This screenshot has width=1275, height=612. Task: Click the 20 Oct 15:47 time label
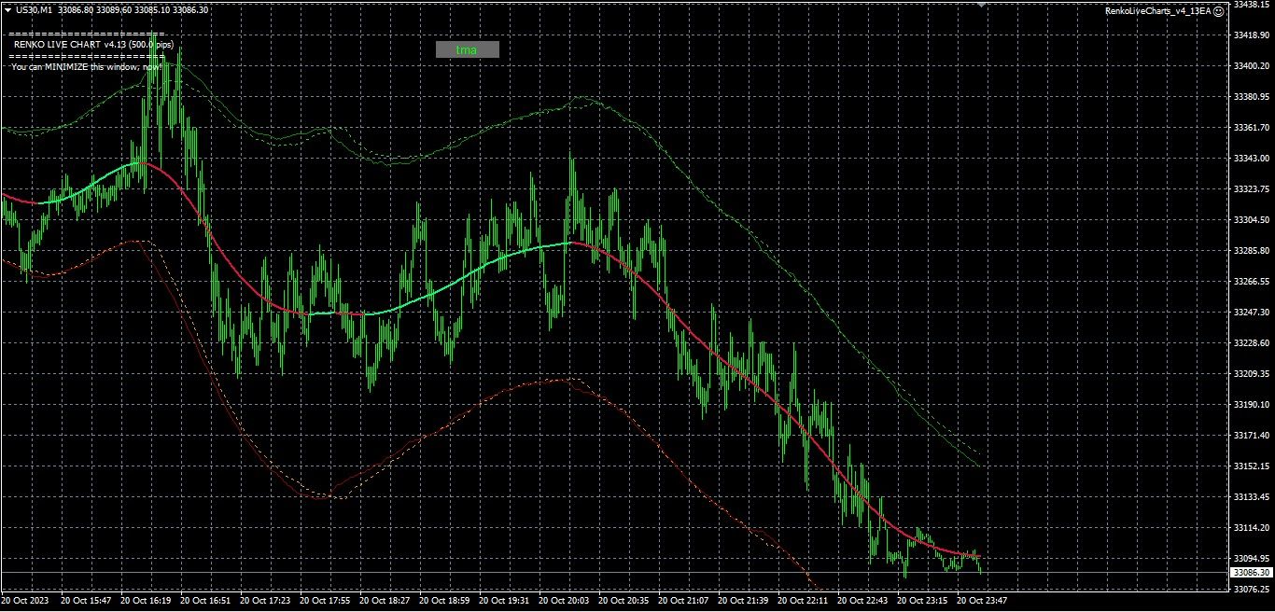[x=86, y=602]
